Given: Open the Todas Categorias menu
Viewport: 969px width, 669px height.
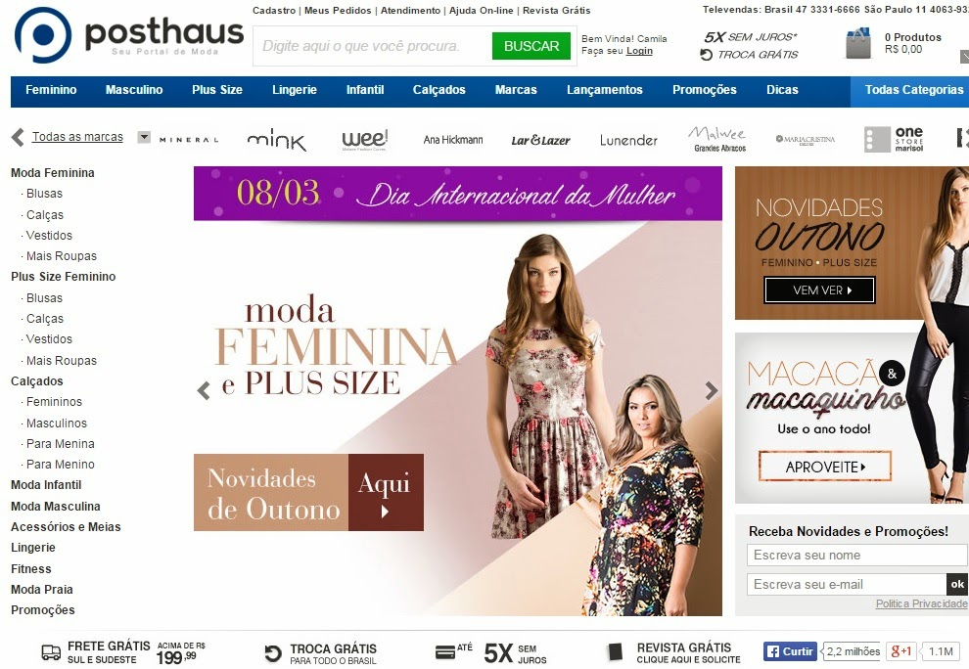Looking at the screenshot, I should tap(909, 90).
